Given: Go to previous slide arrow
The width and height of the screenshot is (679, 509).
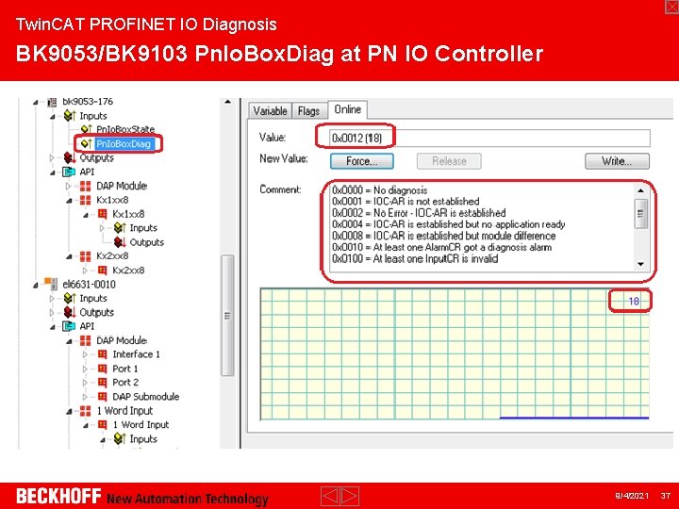Looking at the screenshot, I should click(x=330, y=496).
